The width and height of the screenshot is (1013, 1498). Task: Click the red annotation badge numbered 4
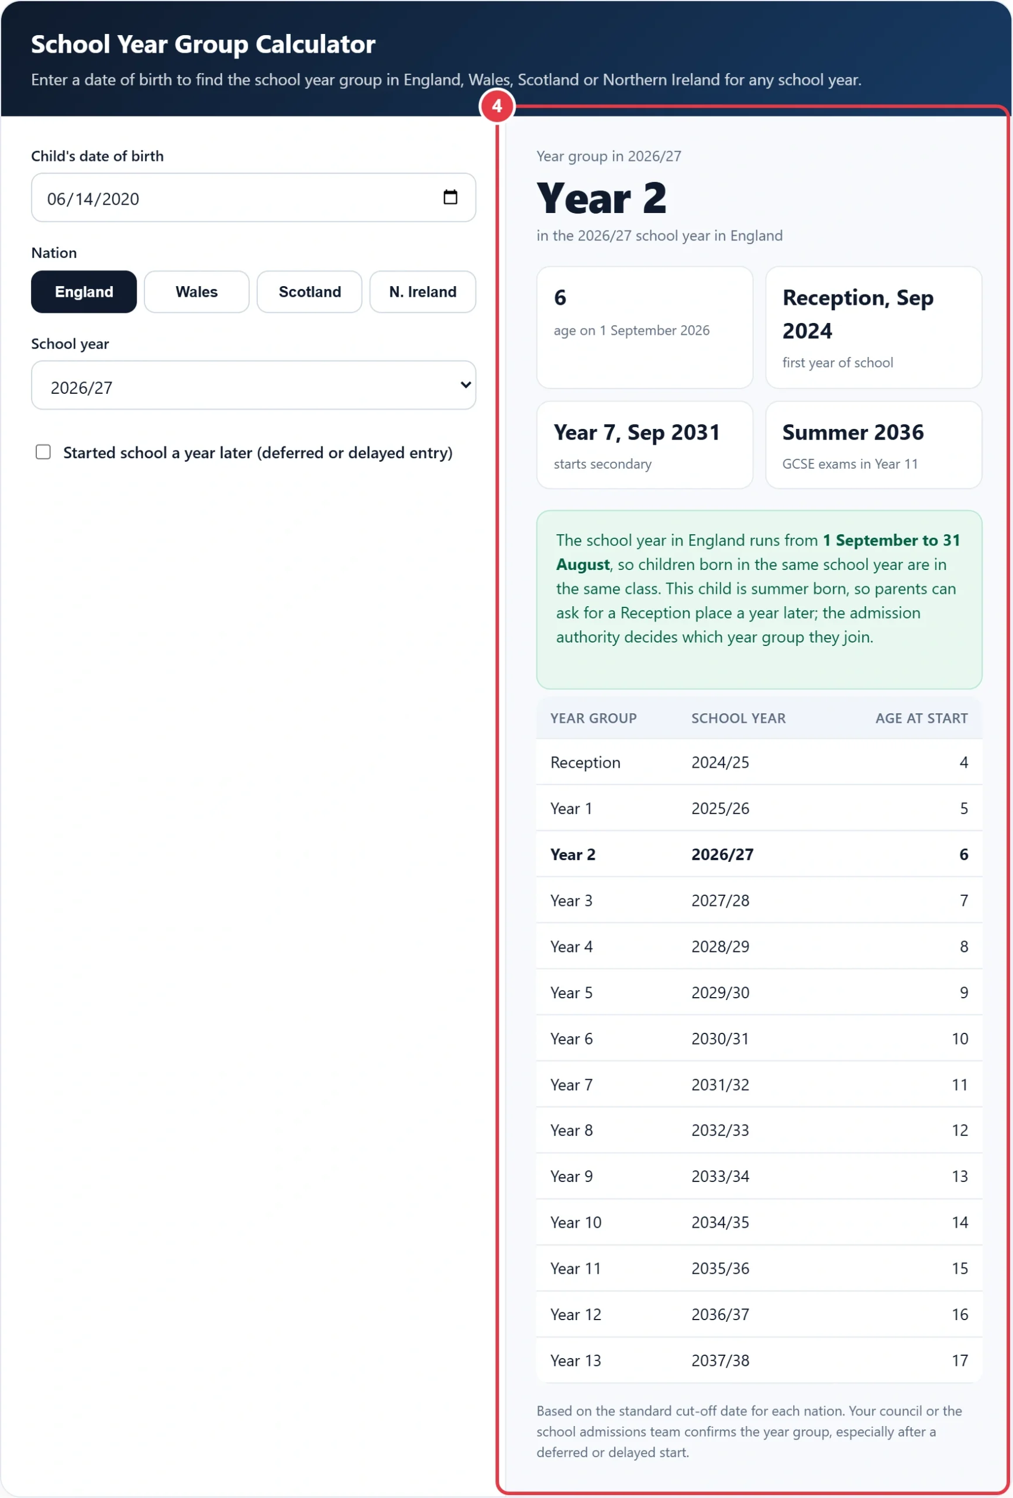pyautogui.click(x=497, y=106)
